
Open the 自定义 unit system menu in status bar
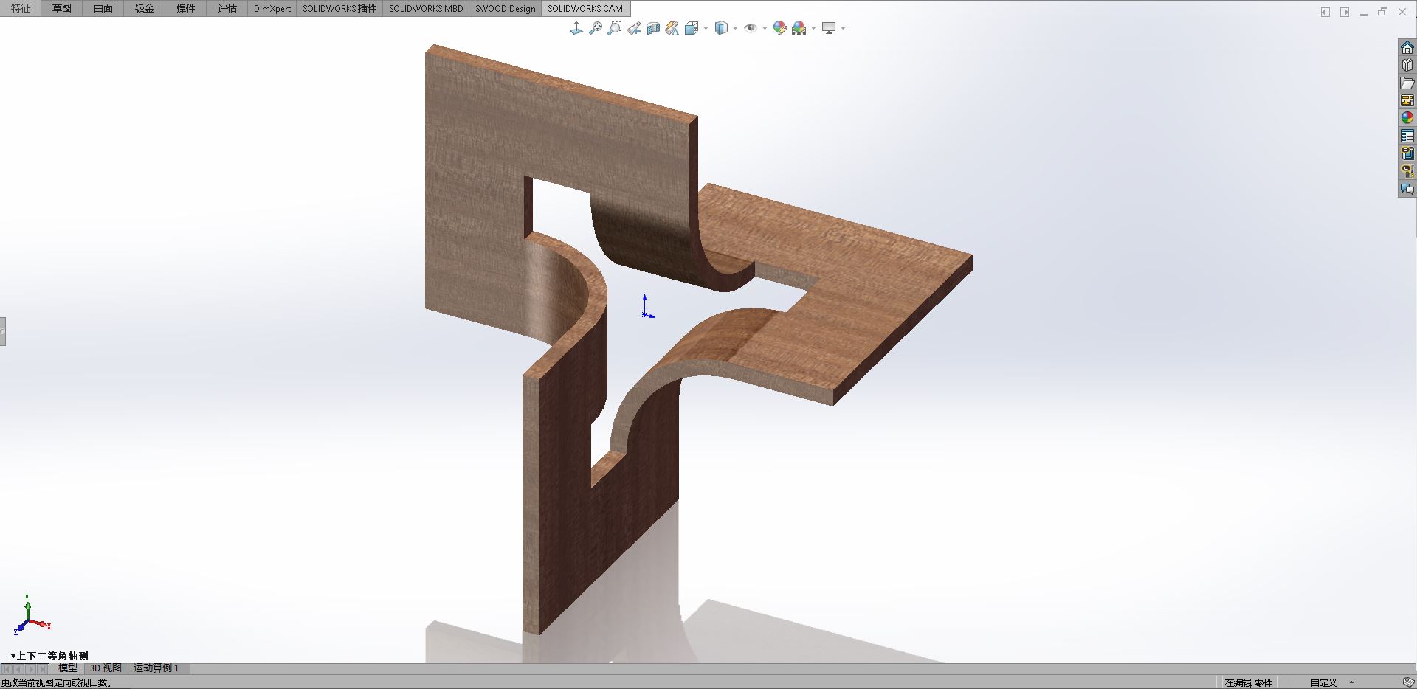tap(1330, 682)
